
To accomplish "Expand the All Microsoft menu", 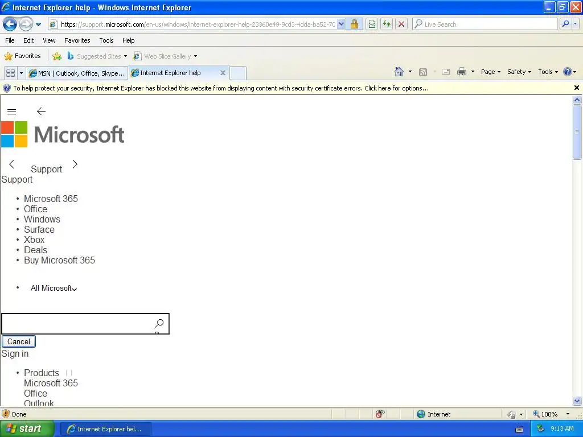I will click(54, 288).
